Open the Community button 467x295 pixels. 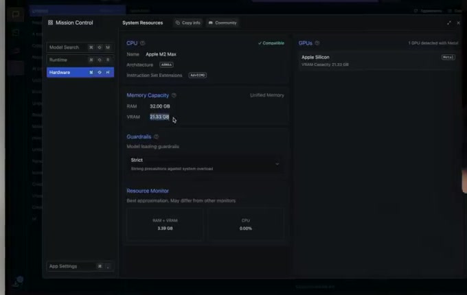click(222, 23)
